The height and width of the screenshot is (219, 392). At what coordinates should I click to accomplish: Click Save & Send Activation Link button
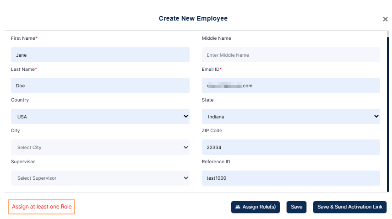point(349,207)
